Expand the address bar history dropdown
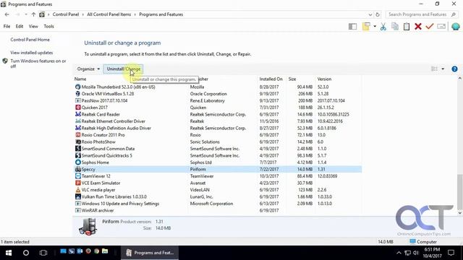463x260 pixels. (370, 14)
